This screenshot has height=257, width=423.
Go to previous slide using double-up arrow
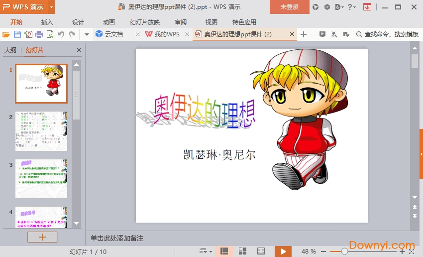click(x=415, y=207)
